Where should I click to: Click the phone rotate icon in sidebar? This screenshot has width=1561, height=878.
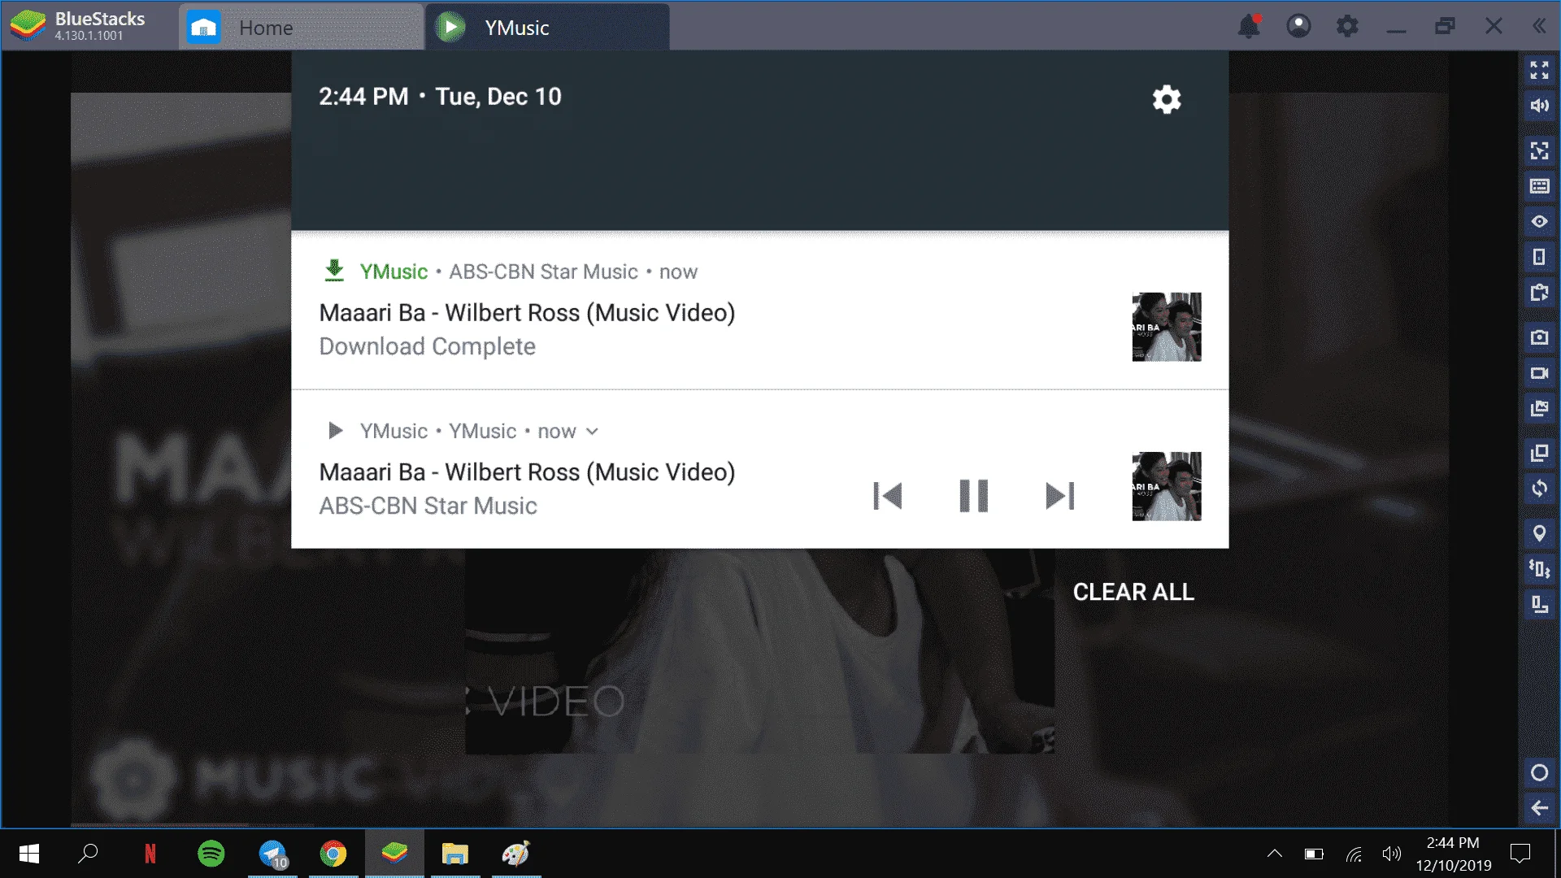[x=1539, y=257]
